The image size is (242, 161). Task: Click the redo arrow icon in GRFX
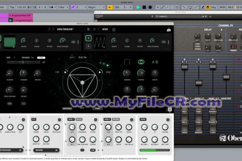tap(98, 29)
